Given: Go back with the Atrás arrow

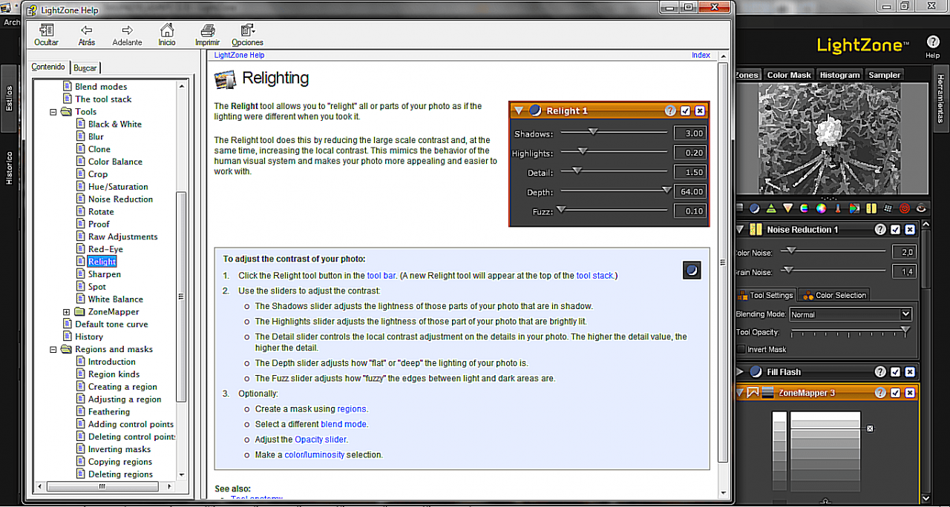Looking at the screenshot, I should 87,34.
